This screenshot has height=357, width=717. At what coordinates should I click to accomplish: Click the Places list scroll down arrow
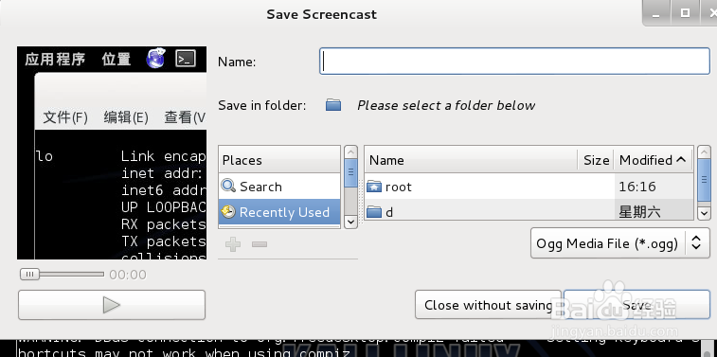point(350,222)
